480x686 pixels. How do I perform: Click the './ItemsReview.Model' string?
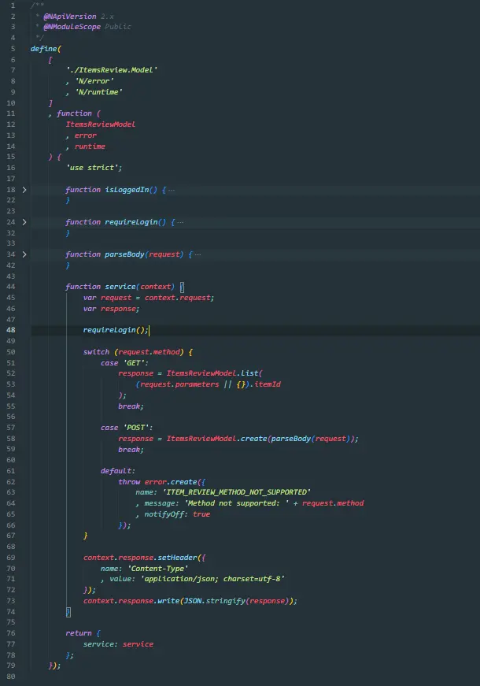pyautogui.click(x=112, y=70)
